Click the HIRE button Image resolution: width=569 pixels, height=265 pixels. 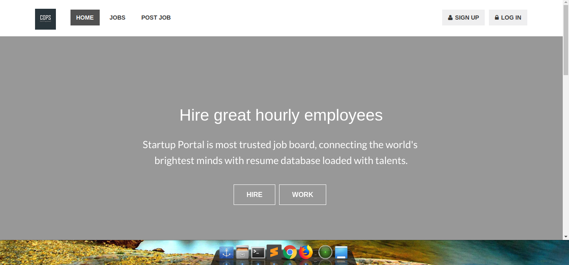254,194
